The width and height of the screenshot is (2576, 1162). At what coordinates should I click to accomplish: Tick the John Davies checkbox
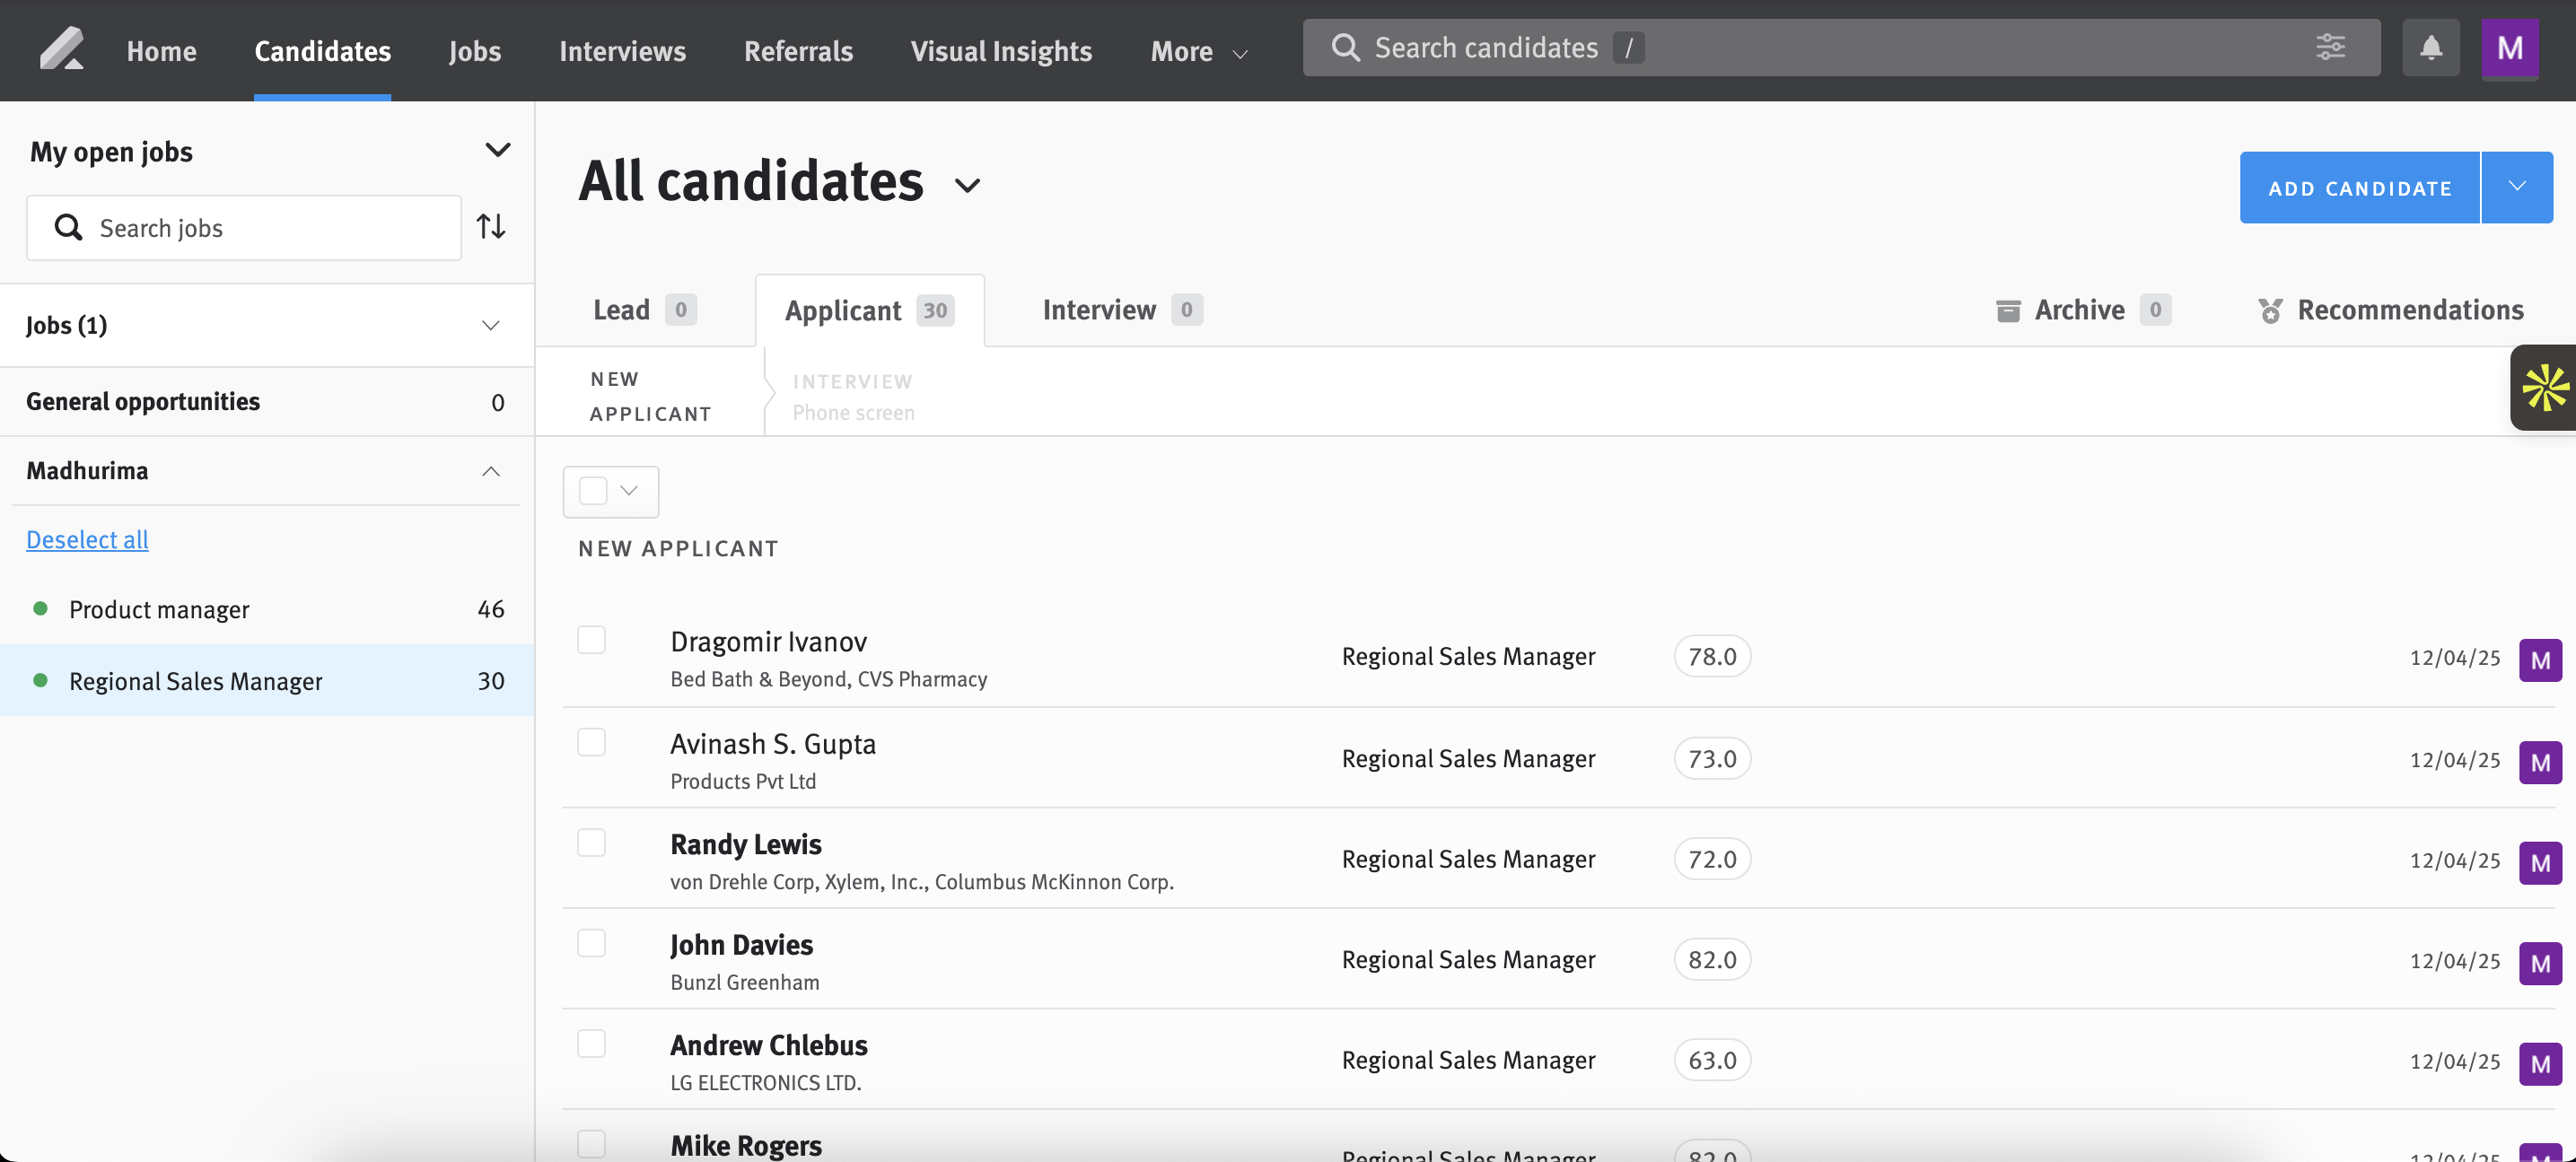(x=591, y=943)
